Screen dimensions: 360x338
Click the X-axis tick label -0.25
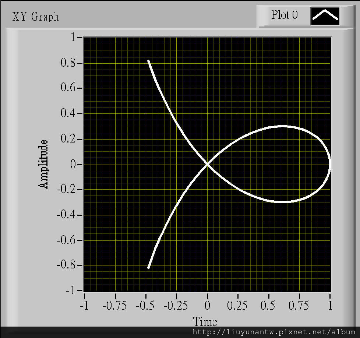(x=176, y=305)
